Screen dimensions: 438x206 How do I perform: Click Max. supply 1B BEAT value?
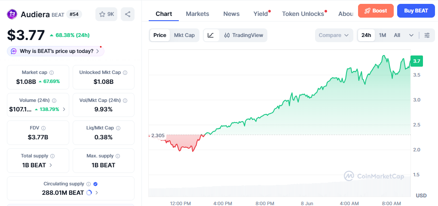coord(103,165)
